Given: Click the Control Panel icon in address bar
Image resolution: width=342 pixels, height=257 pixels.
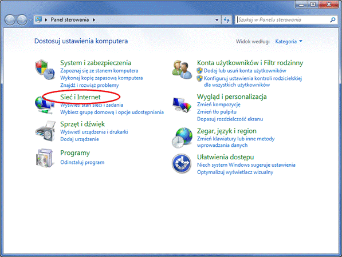Looking at the screenshot, I should (x=38, y=19).
